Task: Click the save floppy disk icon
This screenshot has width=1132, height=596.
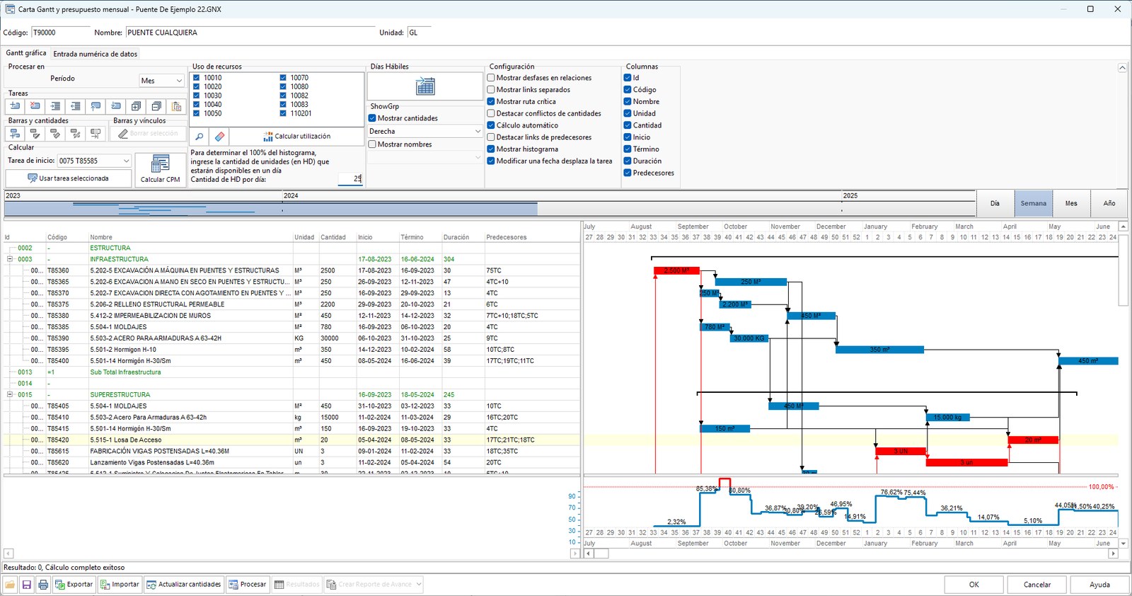Action: point(27,585)
